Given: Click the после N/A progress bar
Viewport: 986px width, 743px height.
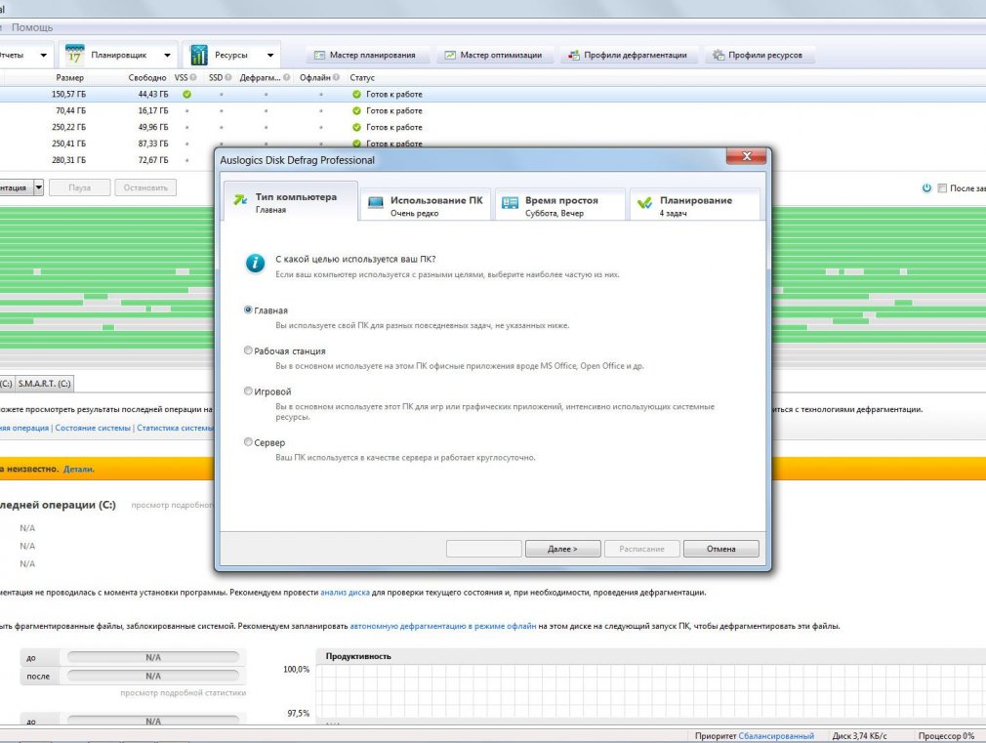Looking at the screenshot, I should (x=153, y=677).
